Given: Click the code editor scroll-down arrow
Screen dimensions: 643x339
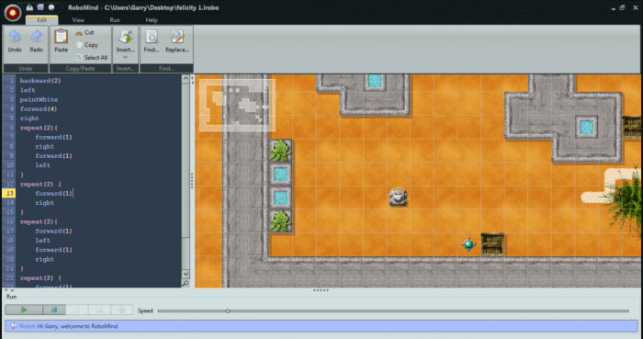Looking at the screenshot, I should (x=186, y=274).
